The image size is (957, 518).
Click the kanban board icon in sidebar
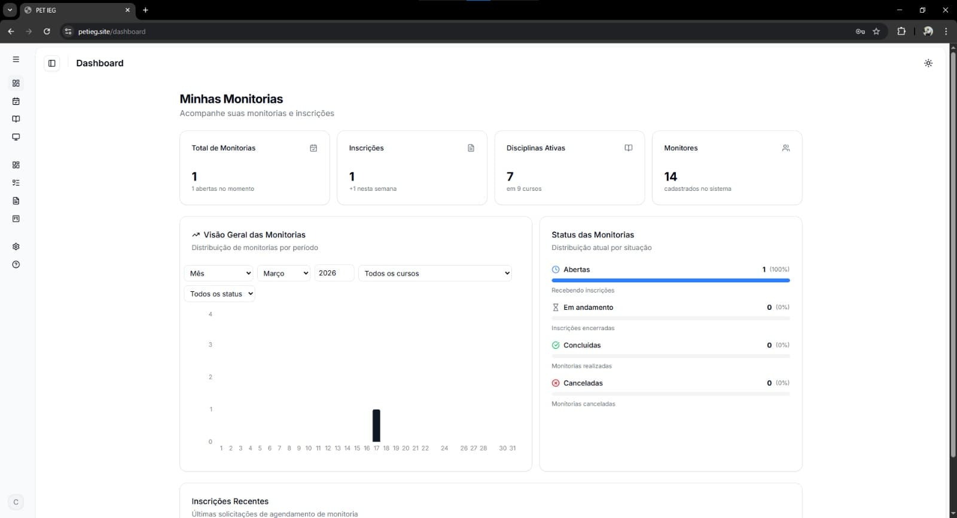coord(16,219)
